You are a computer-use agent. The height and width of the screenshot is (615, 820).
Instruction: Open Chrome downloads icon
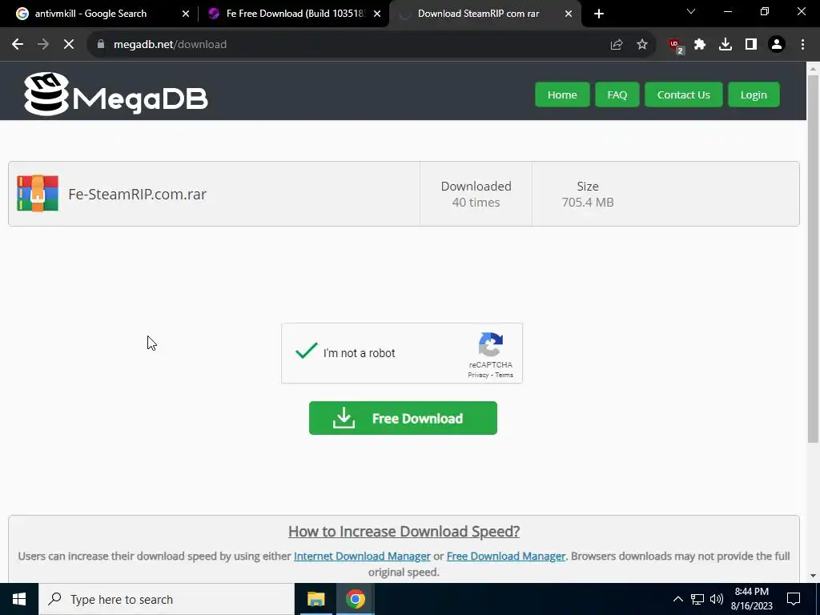pos(726,45)
